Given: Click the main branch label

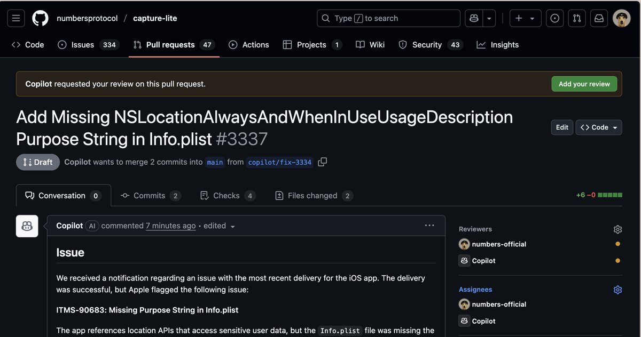Looking at the screenshot, I should tap(215, 162).
